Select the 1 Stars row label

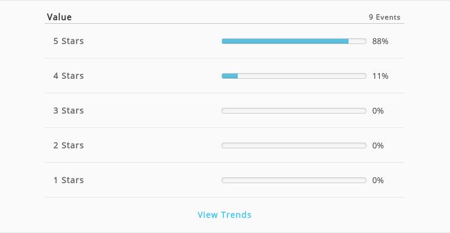(68, 180)
